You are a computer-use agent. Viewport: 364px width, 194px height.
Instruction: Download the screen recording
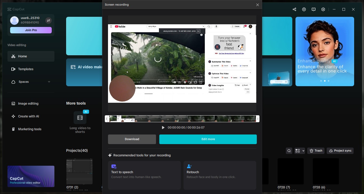132,139
